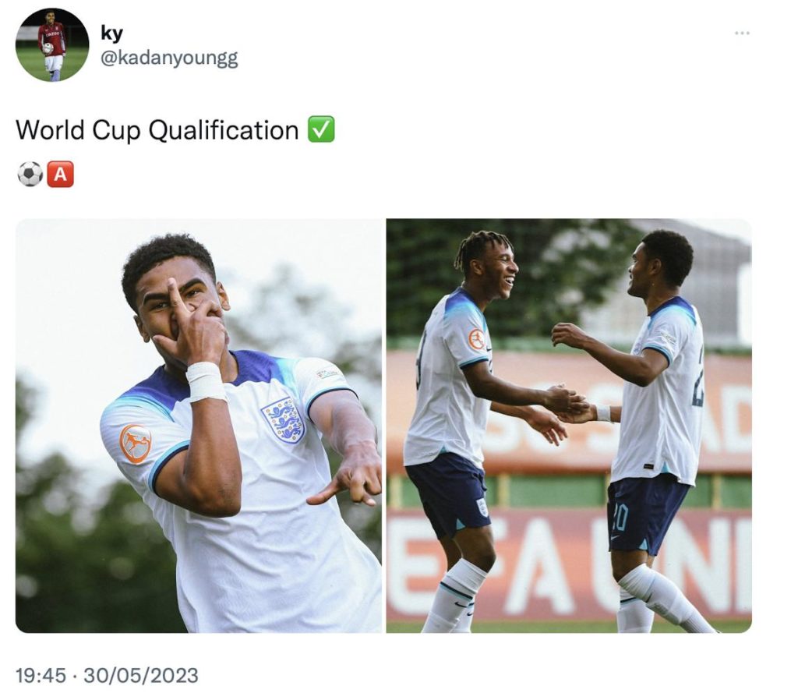Open the @kadanyoungg profile handle
798x700 pixels.
tap(169, 58)
